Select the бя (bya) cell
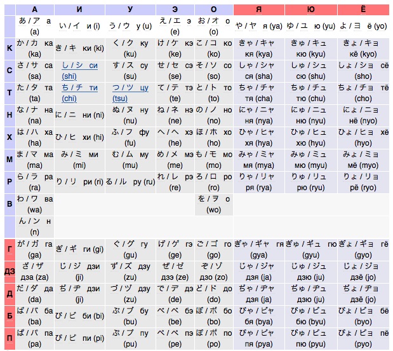 click(259, 317)
